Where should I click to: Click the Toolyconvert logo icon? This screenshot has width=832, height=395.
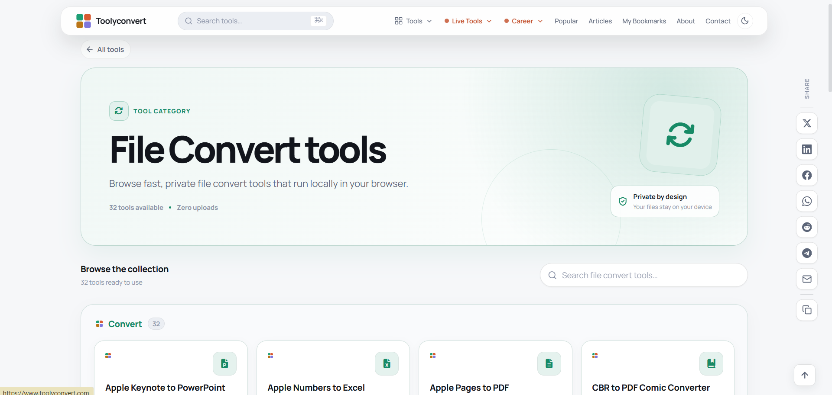click(84, 21)
